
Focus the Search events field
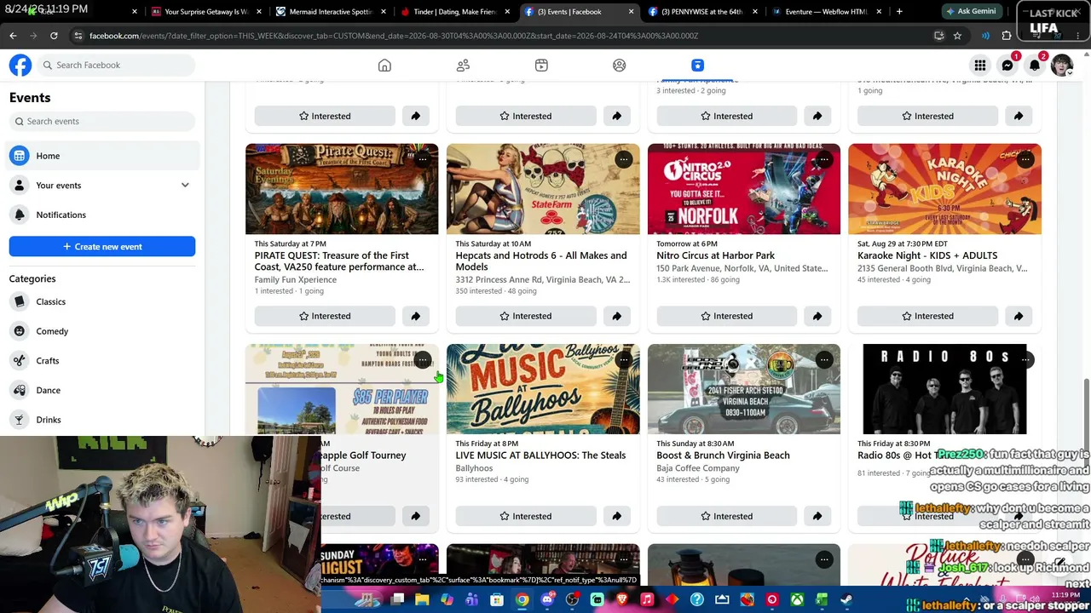[x=102, y=122]
